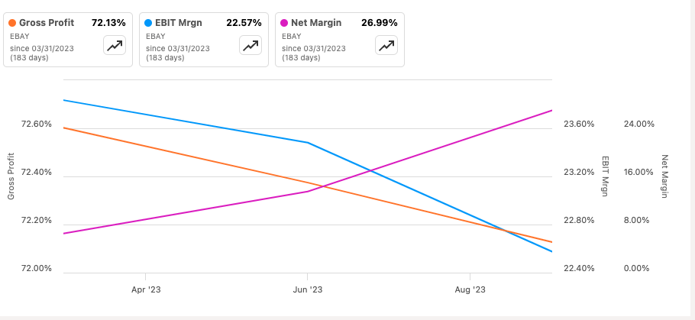Click the 24.00% Net Margin axis tick
The height and width of the screenshot is (320, 695).
pyautogui.click(x=639, y=124)
